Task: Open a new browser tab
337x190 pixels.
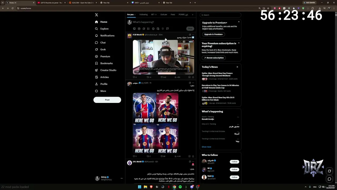Action: pos(195,3)
